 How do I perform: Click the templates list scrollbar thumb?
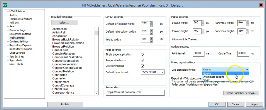point(97,33)
